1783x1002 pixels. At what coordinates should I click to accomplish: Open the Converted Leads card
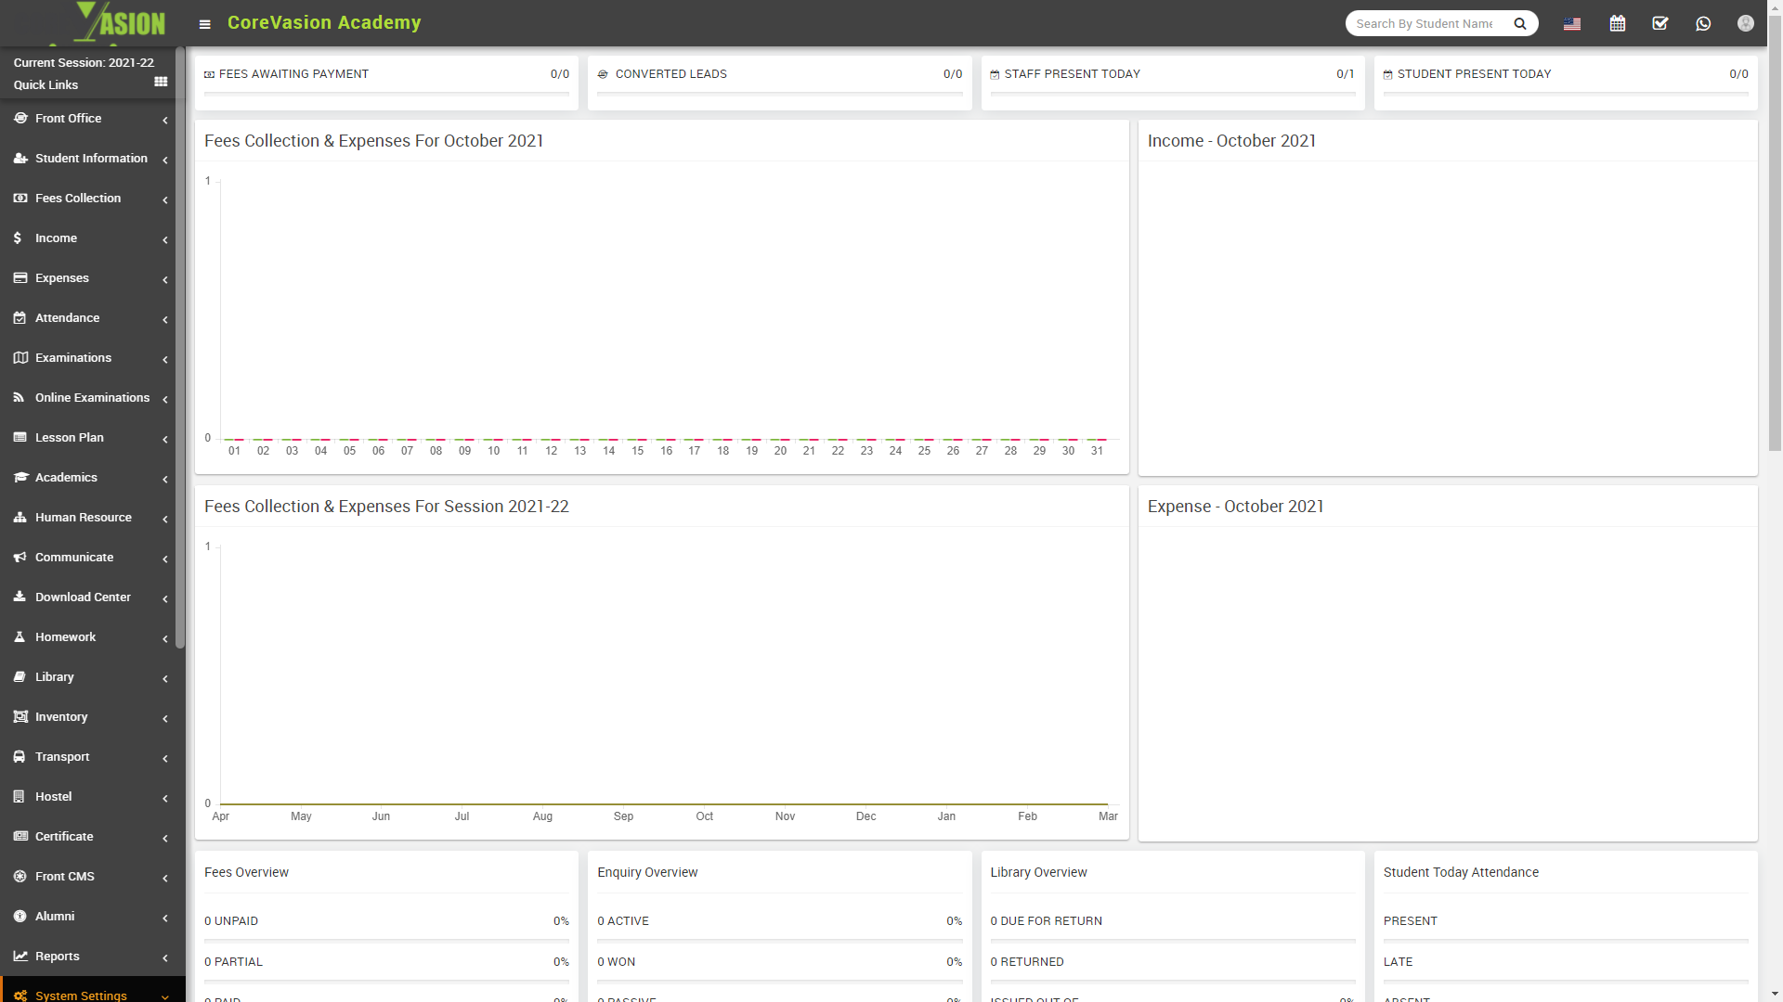pos(779,82)
